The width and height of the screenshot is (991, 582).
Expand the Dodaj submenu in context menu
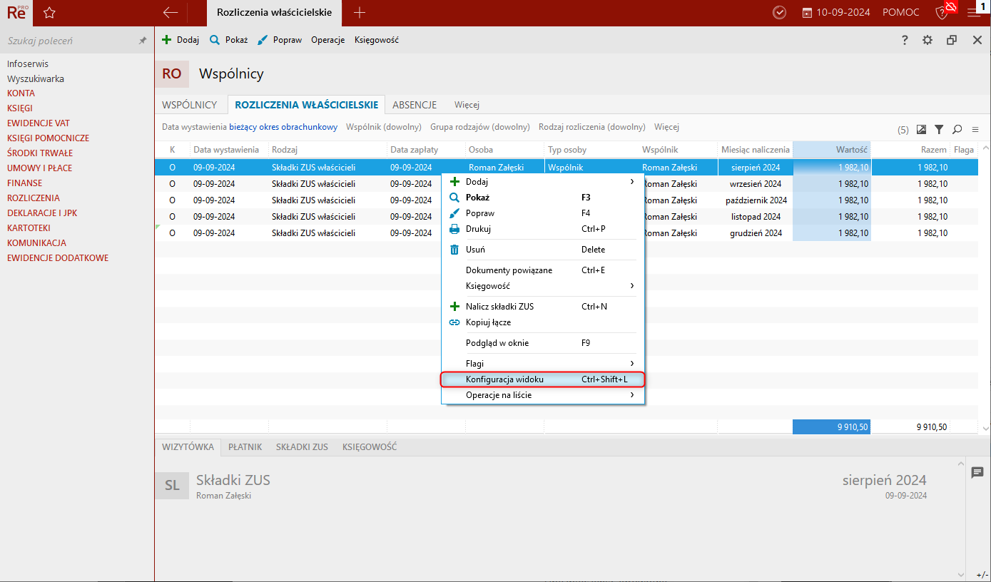tap(542, 182)
